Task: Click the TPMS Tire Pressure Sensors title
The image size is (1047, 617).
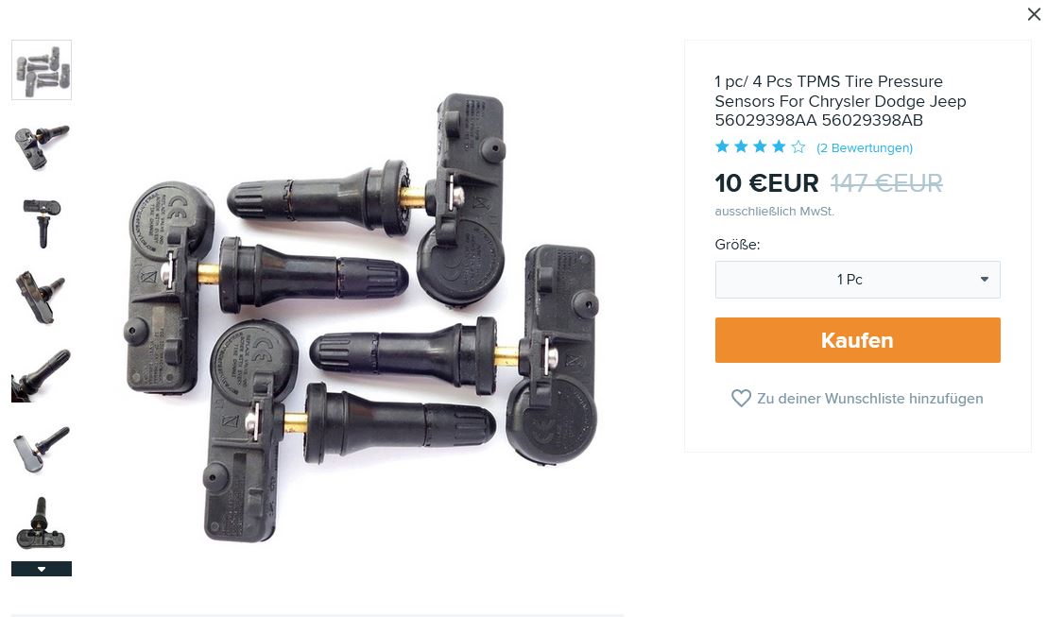Action: pos(840,101)
